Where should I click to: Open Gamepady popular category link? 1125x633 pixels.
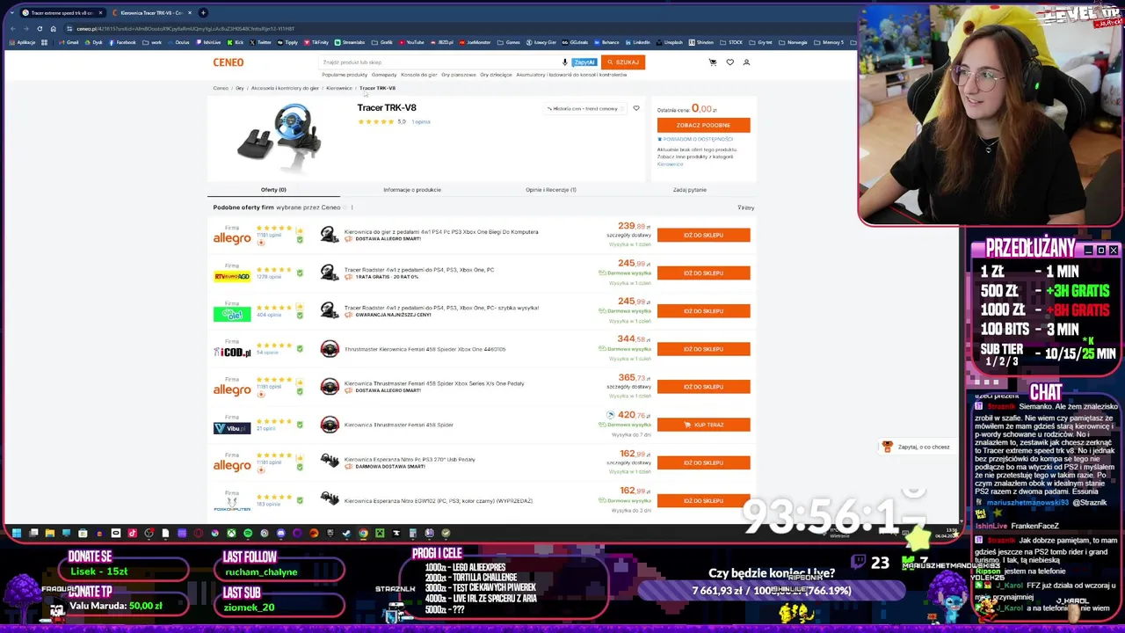coord(384,75)
